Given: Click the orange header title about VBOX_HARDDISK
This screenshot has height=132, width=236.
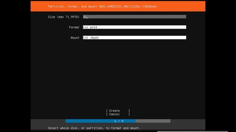Looking at the screenshot, I should [102, 7].
